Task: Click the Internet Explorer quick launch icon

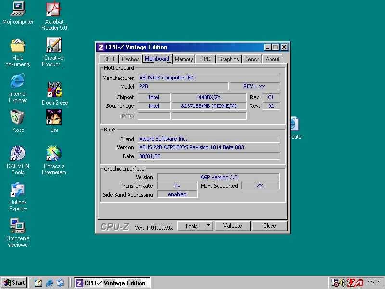Action: tap(50, 283)
